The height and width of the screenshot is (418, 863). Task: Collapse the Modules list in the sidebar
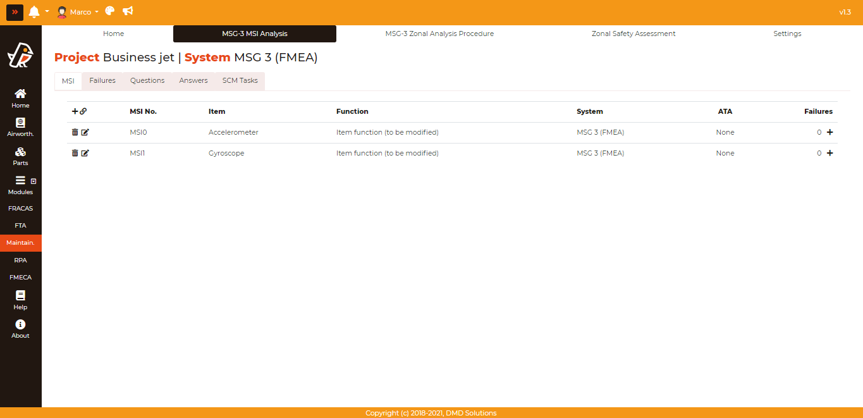(x=34, y=181)
